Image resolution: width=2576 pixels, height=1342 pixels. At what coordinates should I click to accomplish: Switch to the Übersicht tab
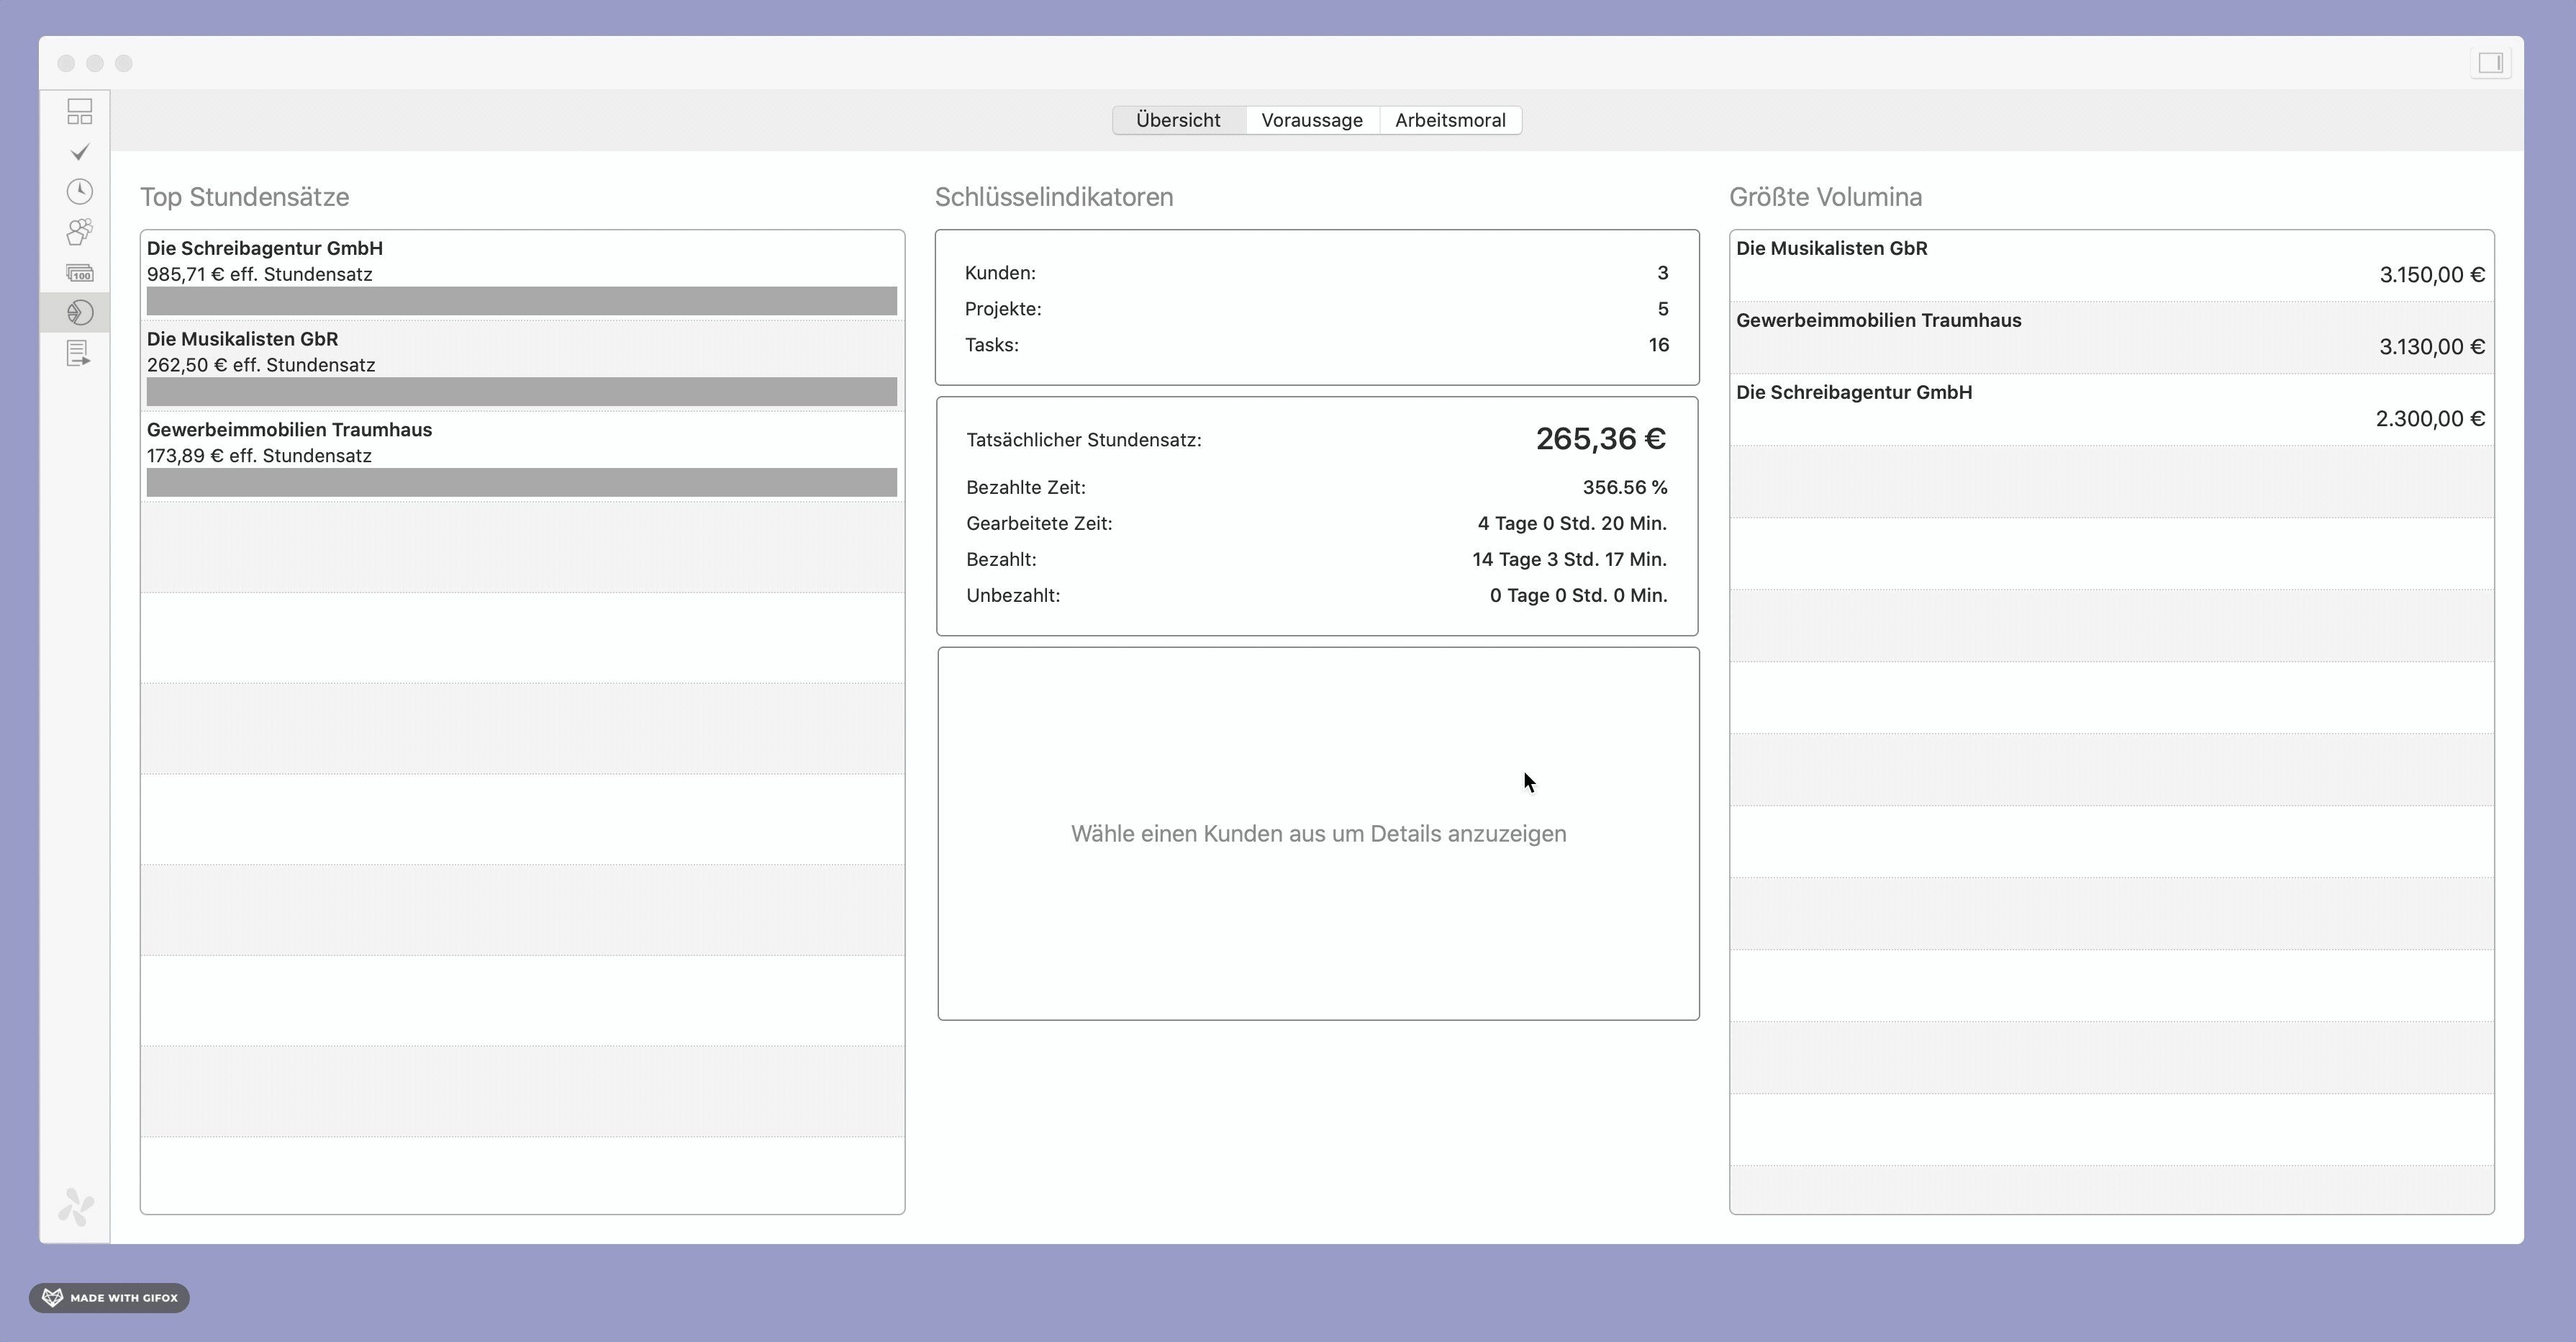[x=1178, y=120]
